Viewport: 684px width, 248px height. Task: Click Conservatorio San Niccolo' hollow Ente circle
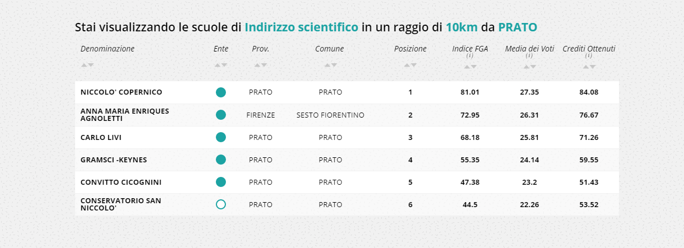(x=221, y=204)
